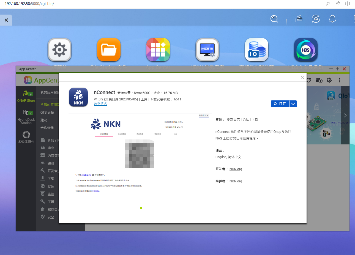The image size is (355, 255).
Task: Launch the HBS 3 desktop icon
Action: click(305, 50)
